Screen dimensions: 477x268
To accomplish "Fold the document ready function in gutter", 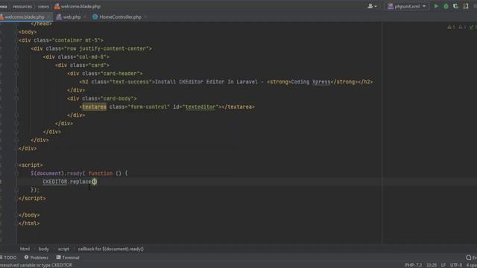I will [x=16, y=173].
